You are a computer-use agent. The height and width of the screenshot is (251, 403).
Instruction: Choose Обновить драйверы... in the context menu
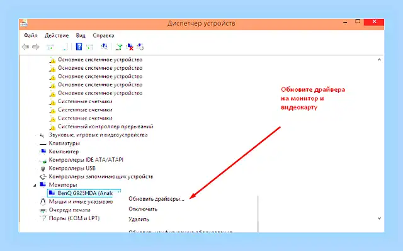point(156,199)
